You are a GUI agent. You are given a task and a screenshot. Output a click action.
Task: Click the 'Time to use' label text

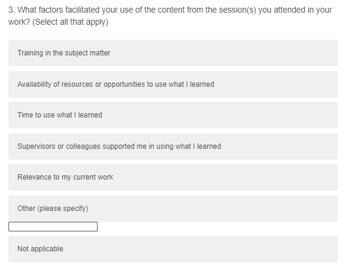(x=36, y=115)
